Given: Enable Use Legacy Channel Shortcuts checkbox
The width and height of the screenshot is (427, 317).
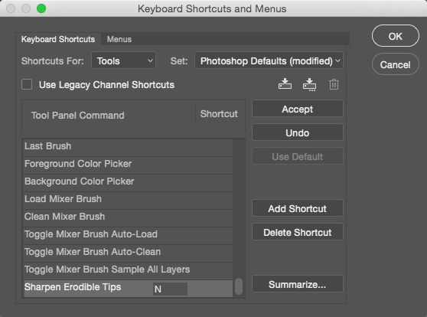Looking at the screenshot, I should 27,84.
